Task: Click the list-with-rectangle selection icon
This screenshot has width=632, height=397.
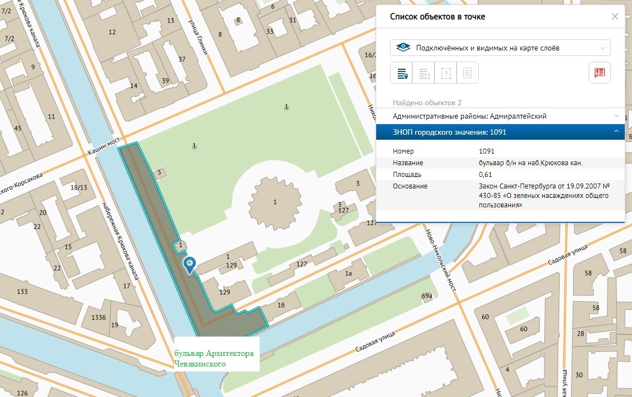Action: tap(423, 73)
